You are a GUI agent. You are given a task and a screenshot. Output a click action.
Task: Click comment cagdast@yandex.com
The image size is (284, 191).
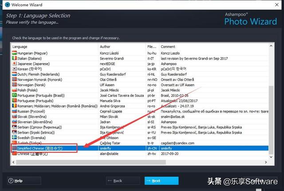(177, 143)
